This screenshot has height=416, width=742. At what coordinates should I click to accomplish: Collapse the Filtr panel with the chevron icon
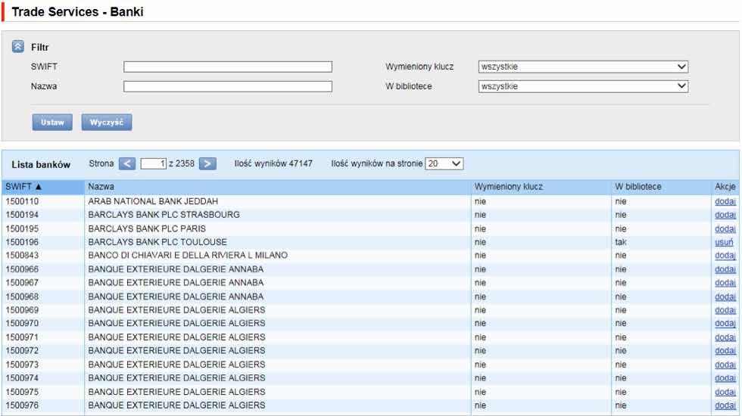pyautogui.click(x=18, y=46)
